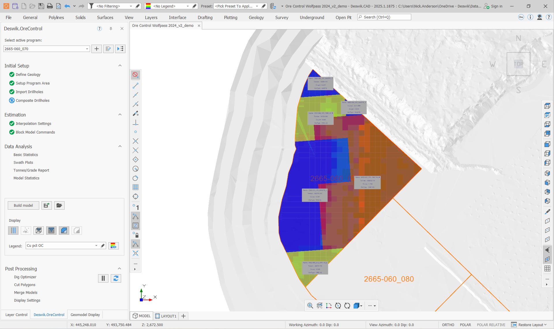Screen dimensions: 554x329
Task: Toggle drillhole lines display button
Action: [x=13, y=230]
